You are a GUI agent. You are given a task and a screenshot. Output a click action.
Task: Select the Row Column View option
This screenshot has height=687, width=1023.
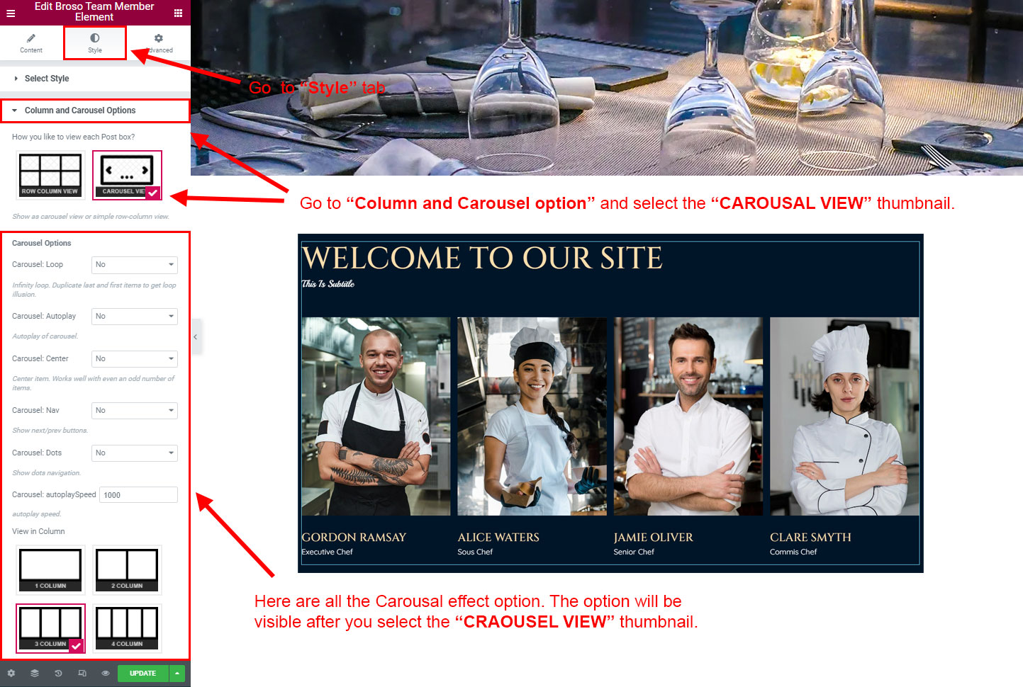(x=50, y=175)
